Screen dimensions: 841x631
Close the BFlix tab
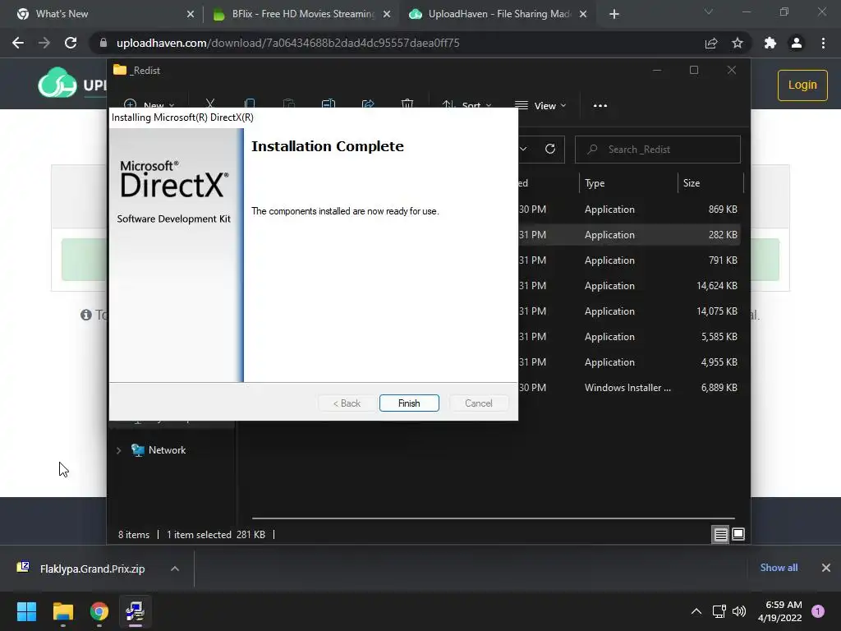coord(387,14)
